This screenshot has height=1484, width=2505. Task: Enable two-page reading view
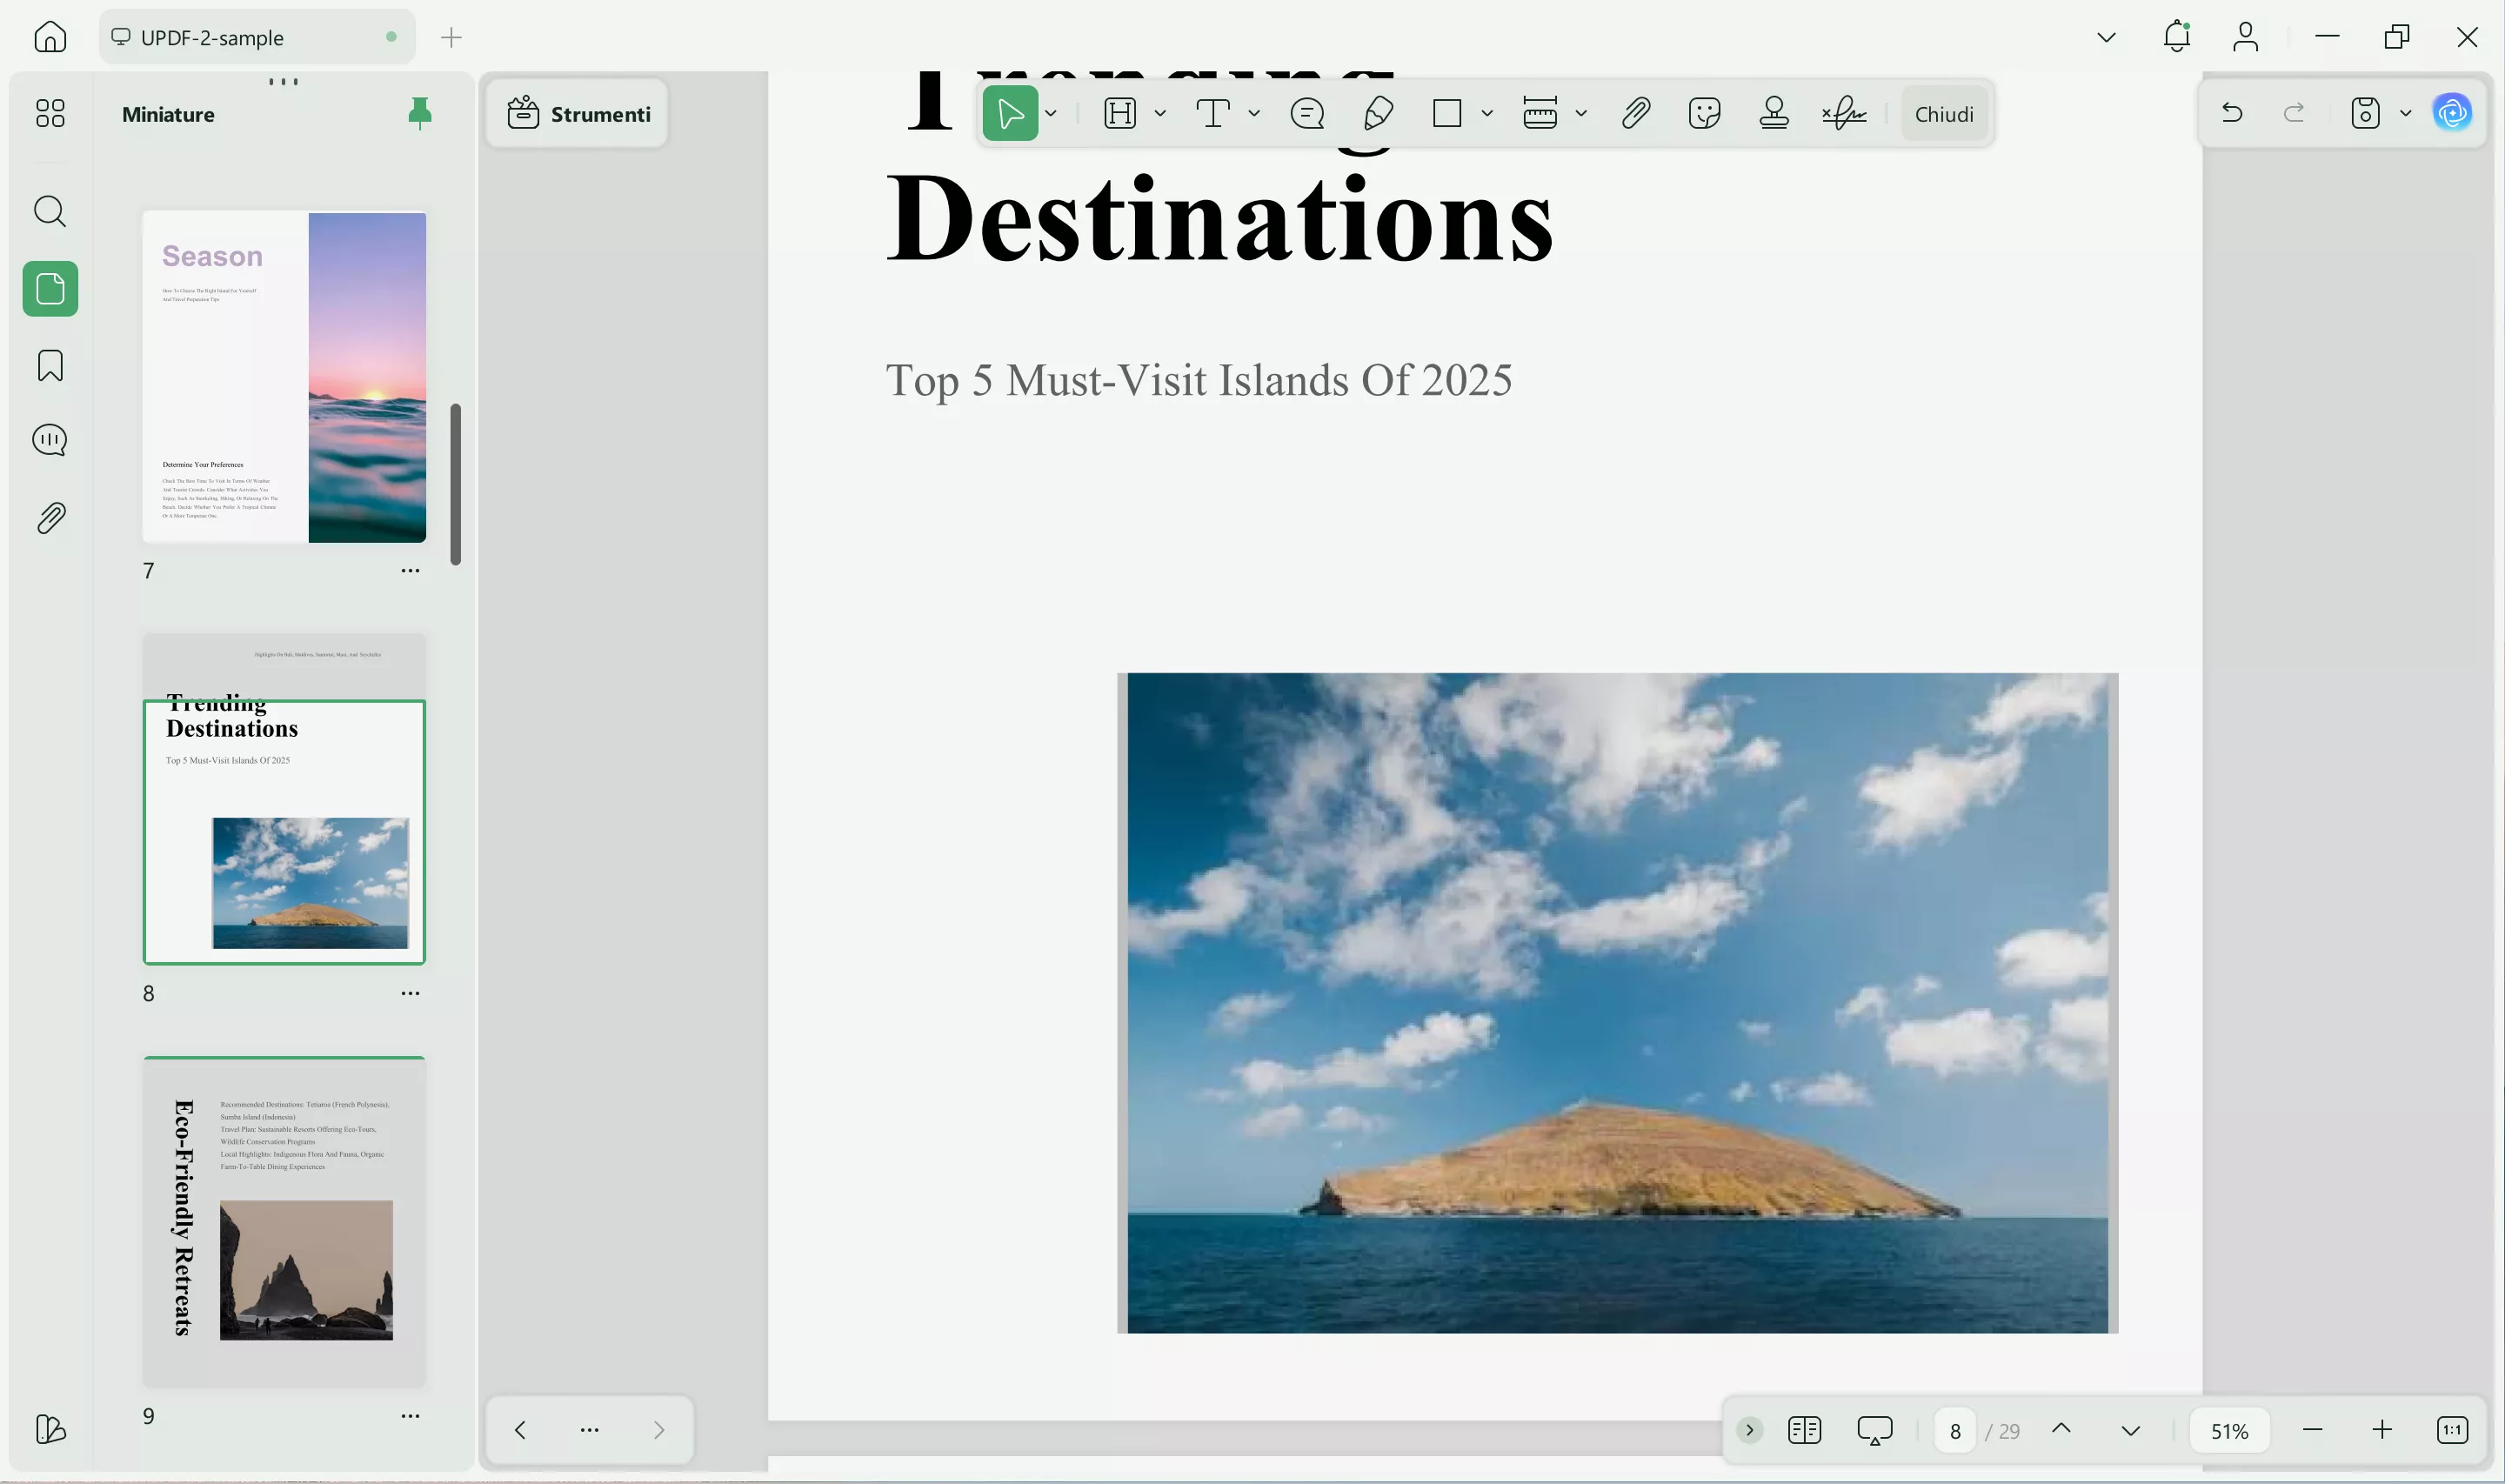click(x=1804, y=1430)
